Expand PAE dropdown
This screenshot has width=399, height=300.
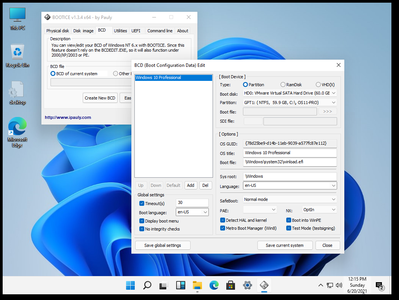(274, 210)
